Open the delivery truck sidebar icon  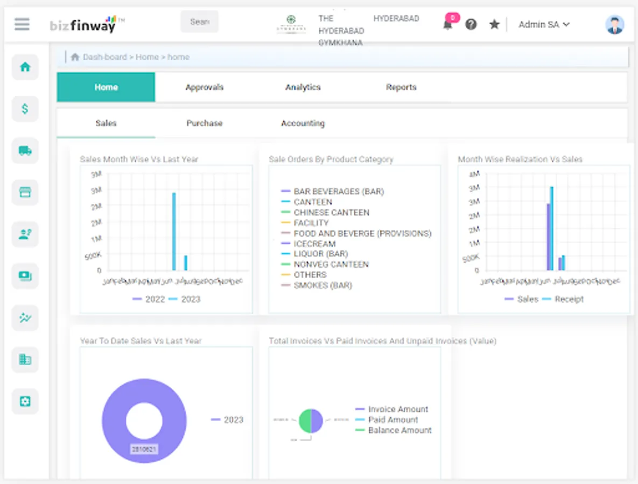[x=25, y=151]
